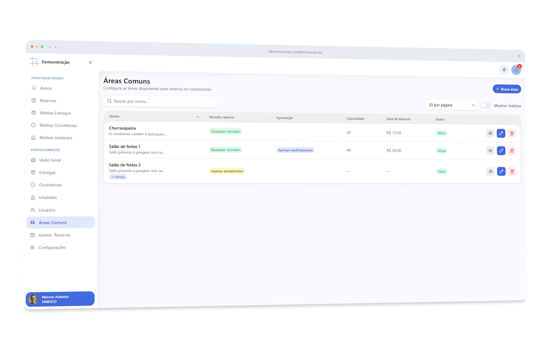Delete Salão de festas 2 trash icon
Image resolution: width=558 pixels, height=348 pixels.
click(512, 171)
